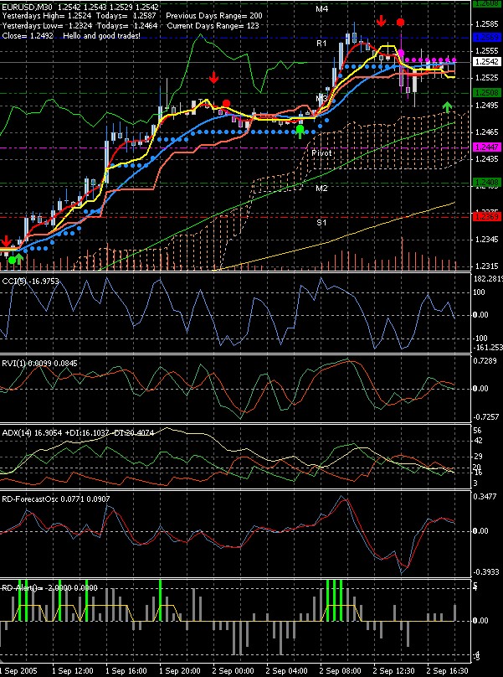The width and height of the screenshot is (503, 677).
Task: Select the CCI(5) -16.9753 indicator label
Action: click(x=31, y=282)
